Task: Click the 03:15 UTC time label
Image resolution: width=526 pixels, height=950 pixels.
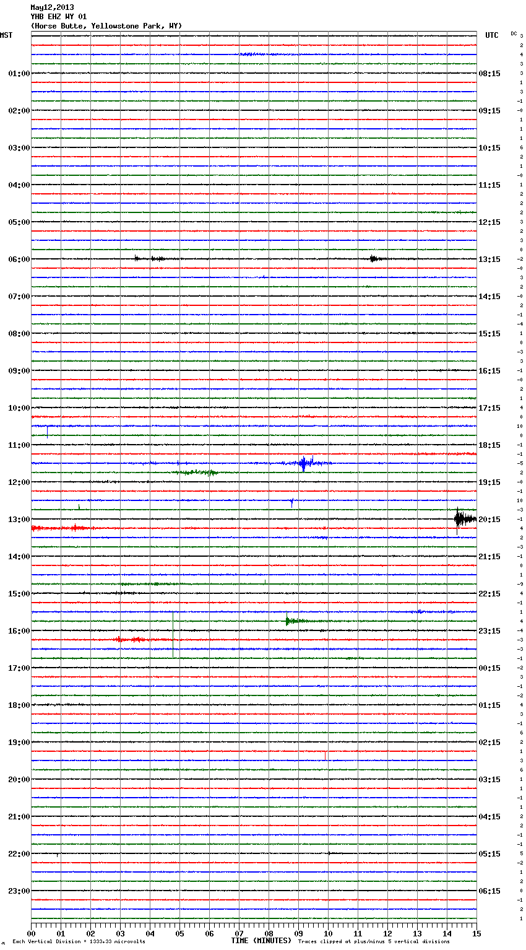Action: click(489, 780)
